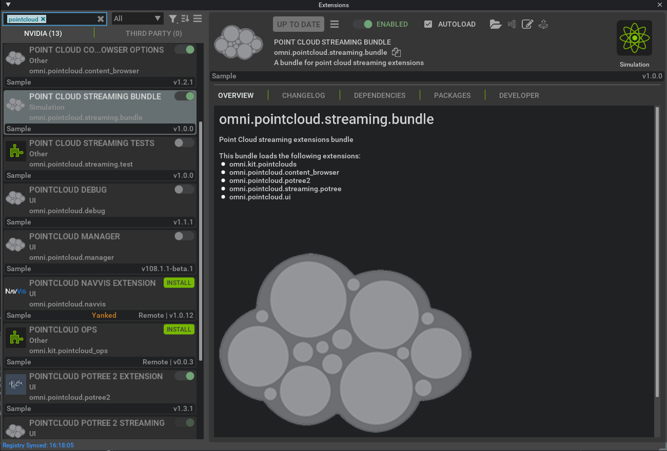Uncheck the AUTOLOAD checkbox
Viewport: 667px width, 451px height.
(x=428, y=24)
